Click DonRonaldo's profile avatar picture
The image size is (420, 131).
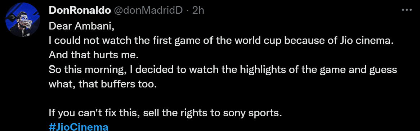(22, 20)
